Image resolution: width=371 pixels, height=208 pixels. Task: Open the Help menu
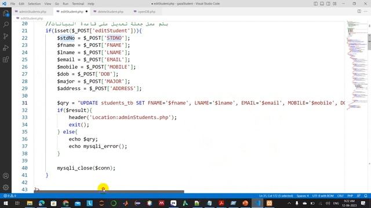[x=91, y=3]
